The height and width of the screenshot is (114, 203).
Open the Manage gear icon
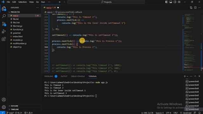[4, 107]
